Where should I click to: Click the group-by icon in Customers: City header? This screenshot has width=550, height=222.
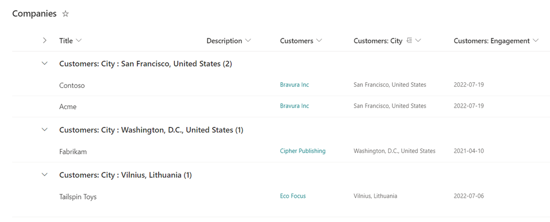409,41
